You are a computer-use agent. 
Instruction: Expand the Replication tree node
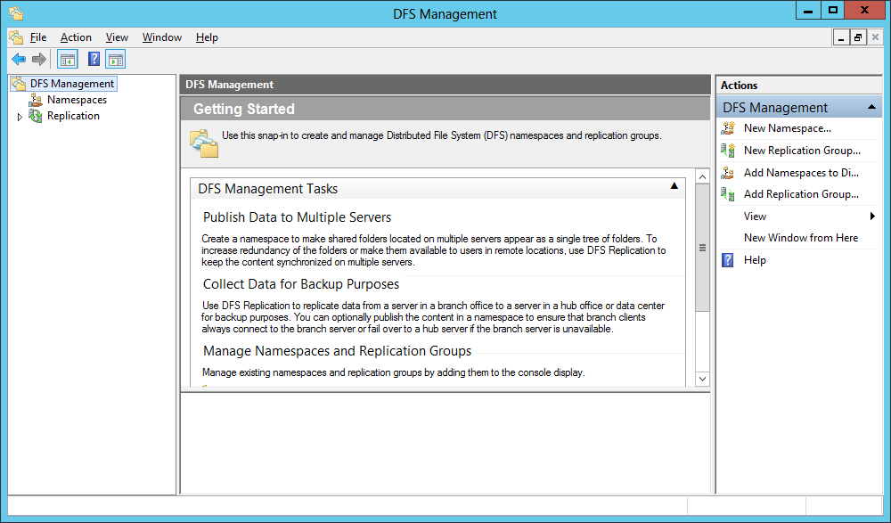(20, 117)
